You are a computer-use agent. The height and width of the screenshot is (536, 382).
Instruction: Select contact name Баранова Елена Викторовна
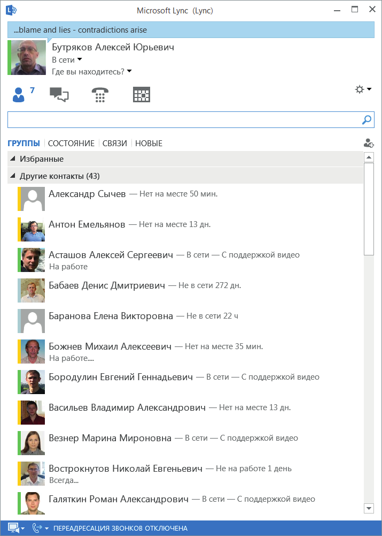[111, 316]
